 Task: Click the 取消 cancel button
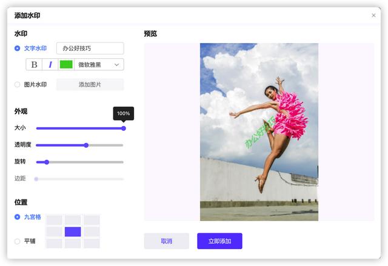(x=167, y=241)
